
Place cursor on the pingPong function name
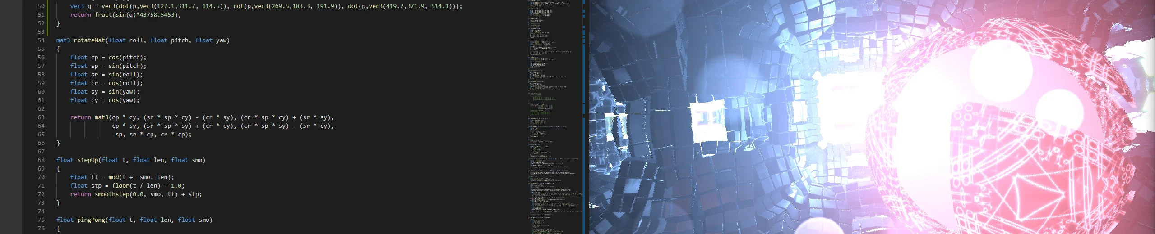[91, 220]
